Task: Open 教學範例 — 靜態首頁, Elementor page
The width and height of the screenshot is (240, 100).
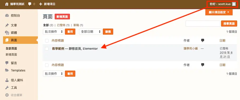Action: point(75,49)
